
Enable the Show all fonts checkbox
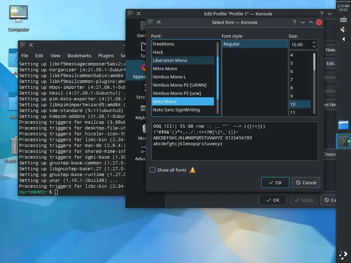tap(153, 170)
